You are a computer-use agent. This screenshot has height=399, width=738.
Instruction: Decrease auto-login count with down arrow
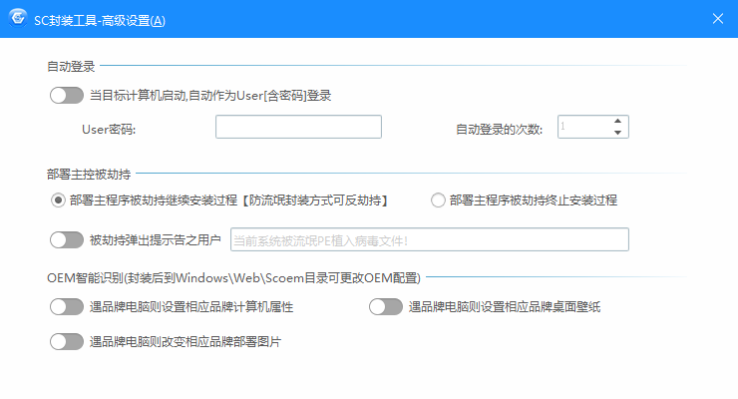pyautogui.click(x=617, y=132)
